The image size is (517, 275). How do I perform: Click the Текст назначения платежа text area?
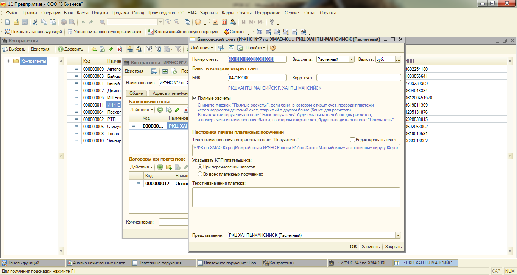tap(296, 197)
